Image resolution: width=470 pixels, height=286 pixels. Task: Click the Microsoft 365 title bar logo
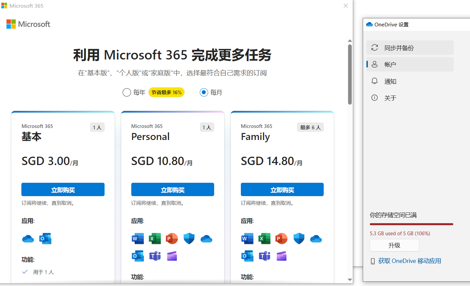(4, 6)
